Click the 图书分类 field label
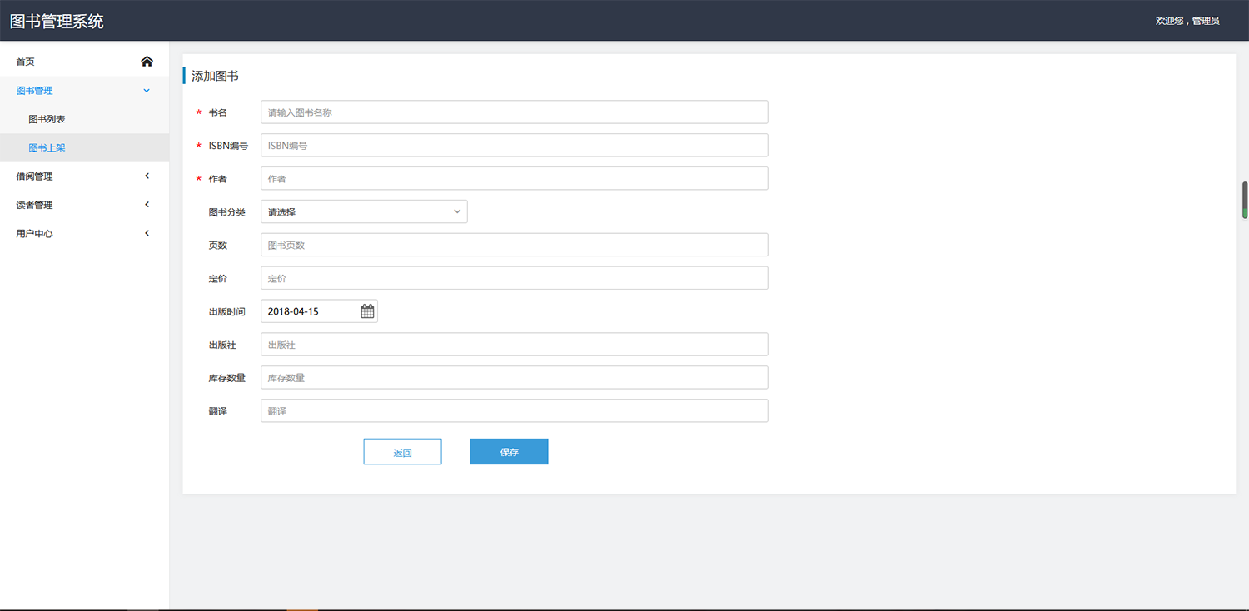This screenshot has height=611, width=1249. coord(226,212)
